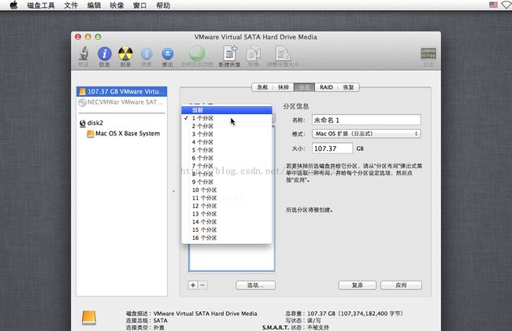This screenshot has height=331, width=512.
Task: Switch to the Erase (抹掉) tab
Action: coord(284,87)
